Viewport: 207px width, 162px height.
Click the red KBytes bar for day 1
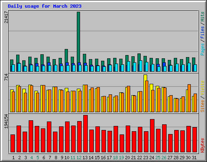13,143
